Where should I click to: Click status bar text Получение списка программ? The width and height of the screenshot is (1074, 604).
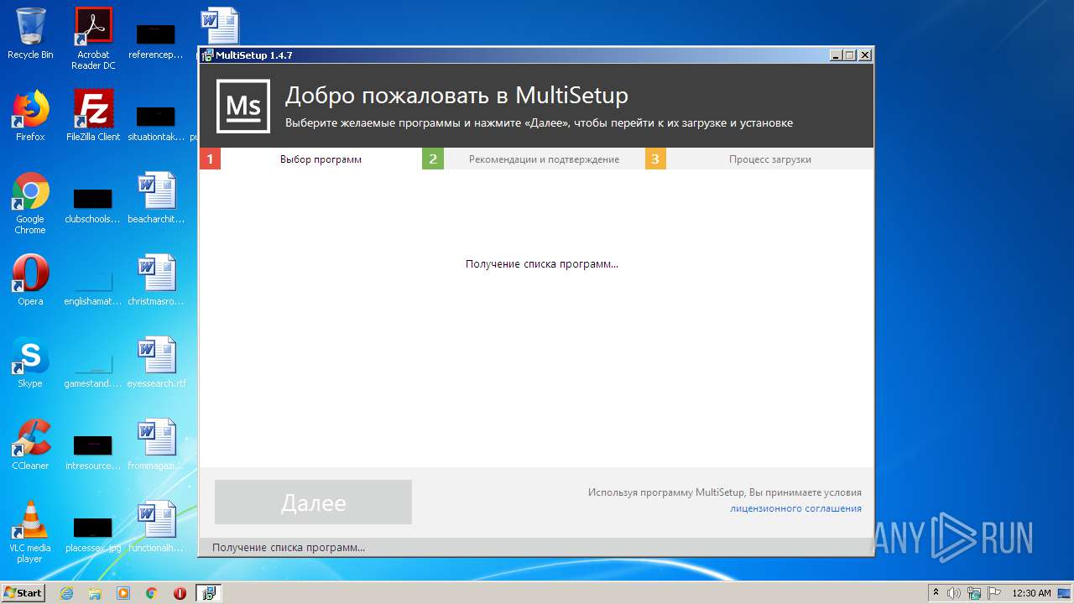click(x=289, y=548)
